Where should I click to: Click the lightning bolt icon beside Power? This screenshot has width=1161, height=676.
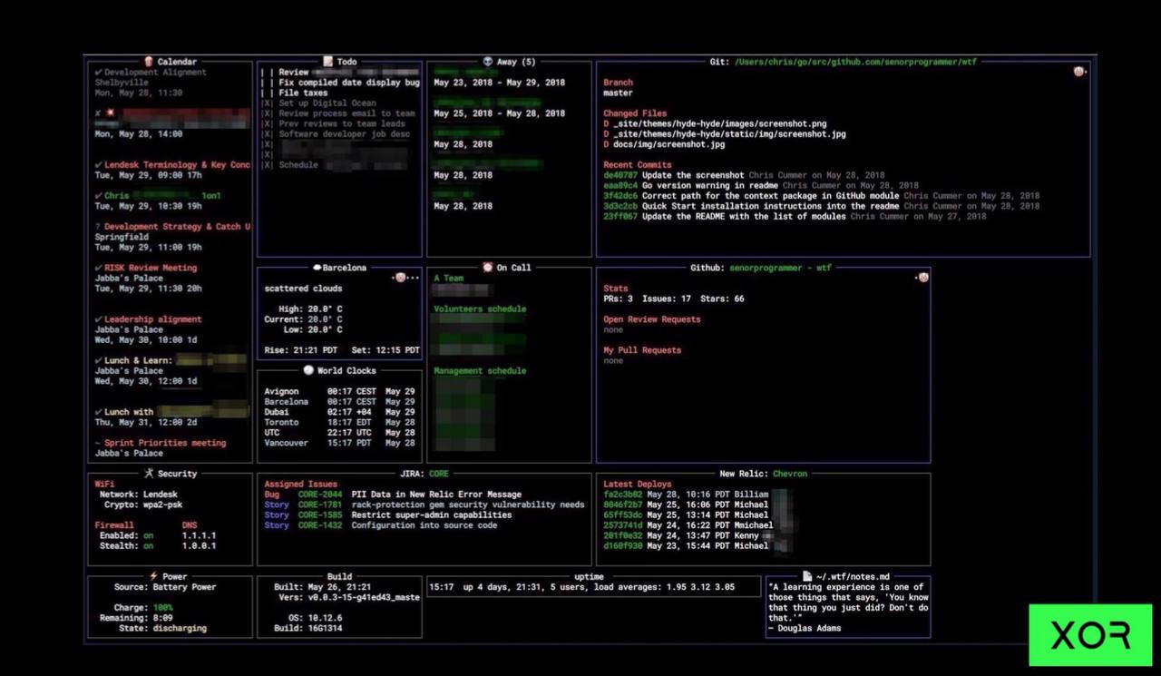pyautogui.click(x=153, y=576)
